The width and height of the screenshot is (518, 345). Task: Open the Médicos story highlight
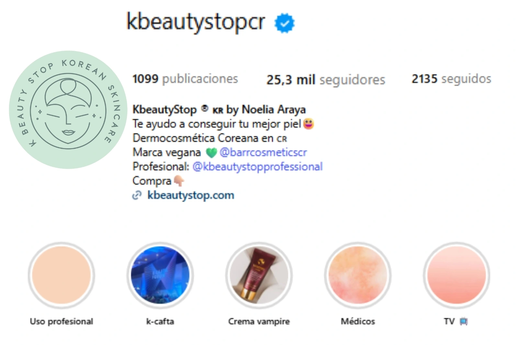click(x=358, y=275)
